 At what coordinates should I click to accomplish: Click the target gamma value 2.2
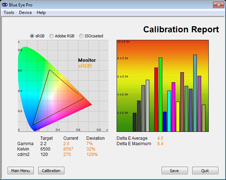(x=44, y=144)
